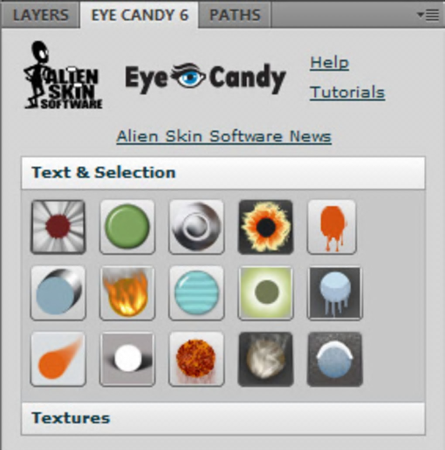Choose the Extrude blue cylinder effect
This screenshot has width=445, height=450.
pyautogui.click(x=58, y=293)
